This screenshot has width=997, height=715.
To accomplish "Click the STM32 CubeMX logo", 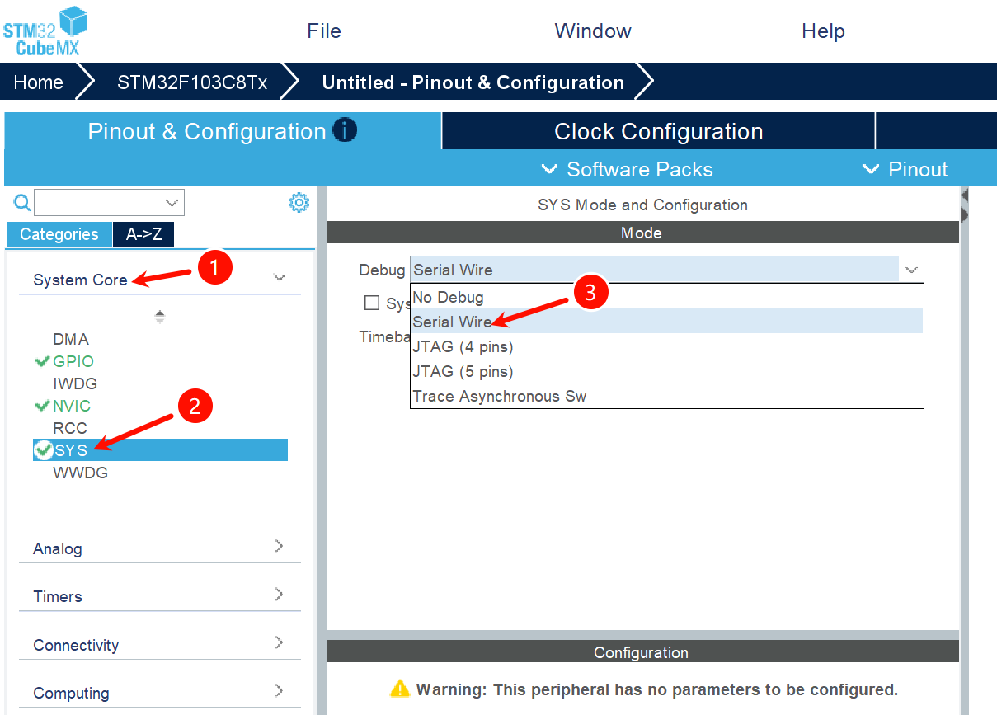I will pyautogui.click(x=45, y=31).
